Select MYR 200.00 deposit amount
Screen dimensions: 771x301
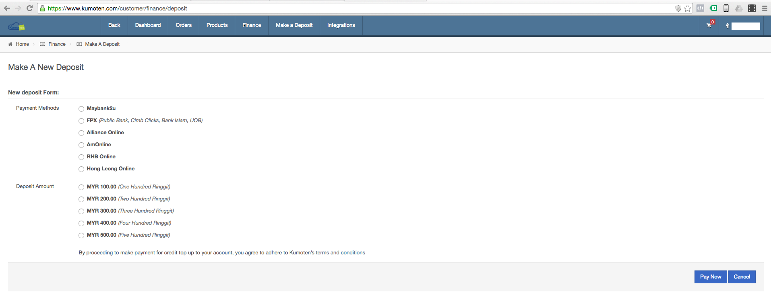[81, 199]
